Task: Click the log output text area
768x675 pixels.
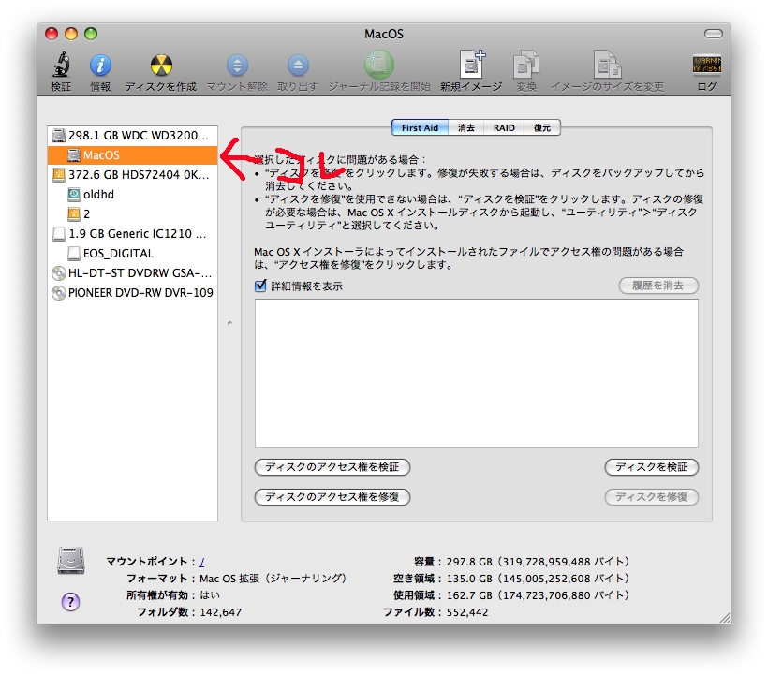Action: click(477, 373)
